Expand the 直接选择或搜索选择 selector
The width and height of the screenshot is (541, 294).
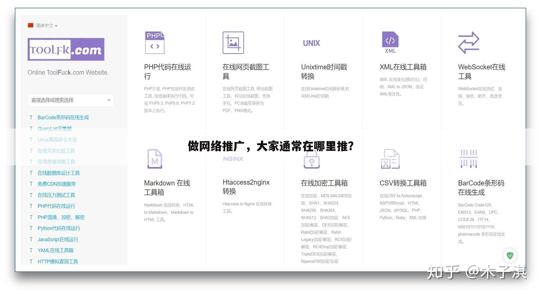point(71,100)
